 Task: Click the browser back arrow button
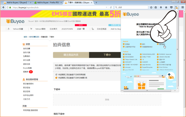[x=3, y=7]
